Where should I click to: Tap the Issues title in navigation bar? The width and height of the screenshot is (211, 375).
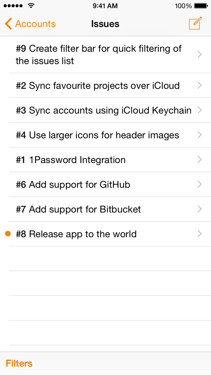point(105,24)
